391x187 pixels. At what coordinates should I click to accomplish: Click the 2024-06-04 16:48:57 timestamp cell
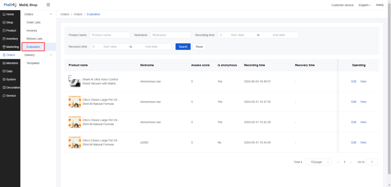257,82
